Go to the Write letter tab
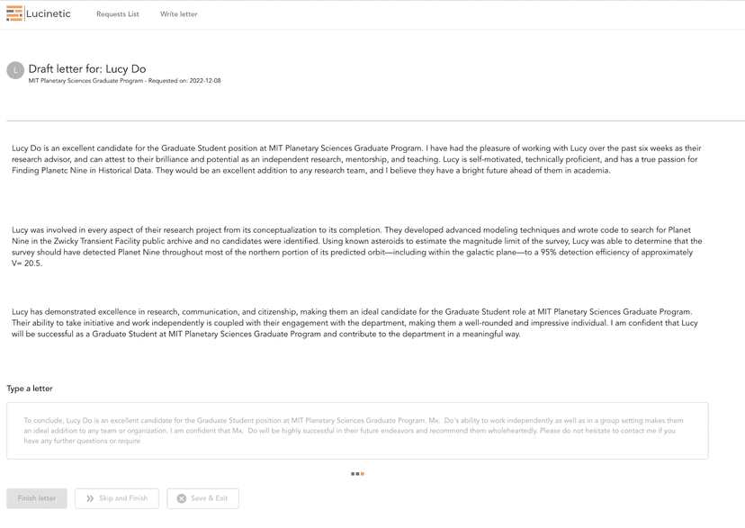 178,14
